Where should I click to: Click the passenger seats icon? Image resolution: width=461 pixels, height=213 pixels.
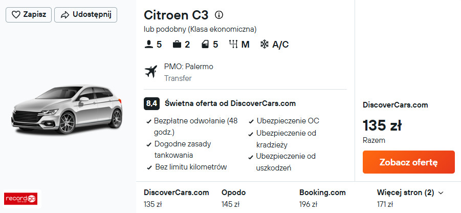tap(149, 45)
